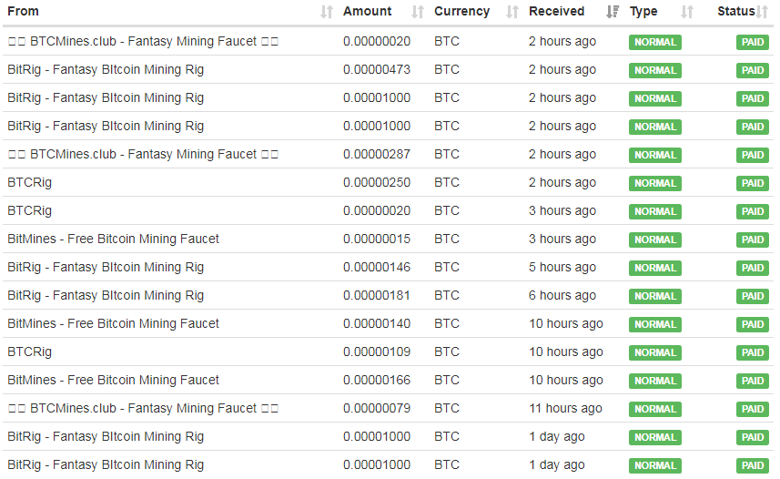Click the NORMAL badge in the 0.00000079 row
Viewport: 780px width, 479px height.
pos(655,409)
